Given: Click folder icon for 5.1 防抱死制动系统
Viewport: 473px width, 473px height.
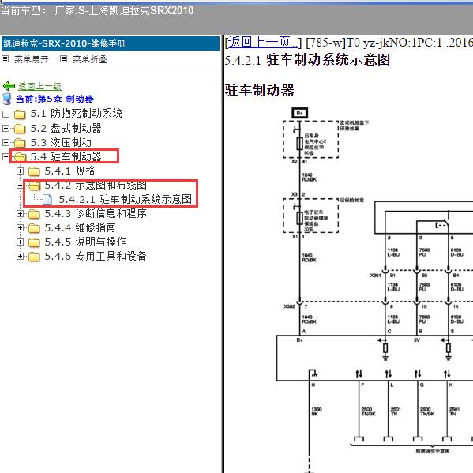Looking at the screenshot, I should (x=20, y=114).
